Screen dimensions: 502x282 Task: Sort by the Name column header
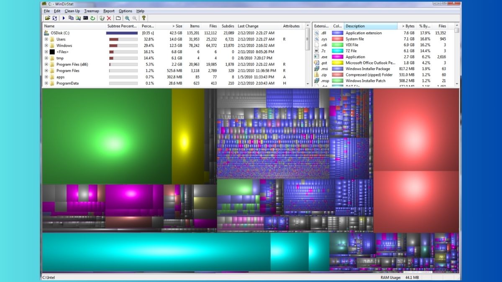pyautogui.click(x=74, y=26)
